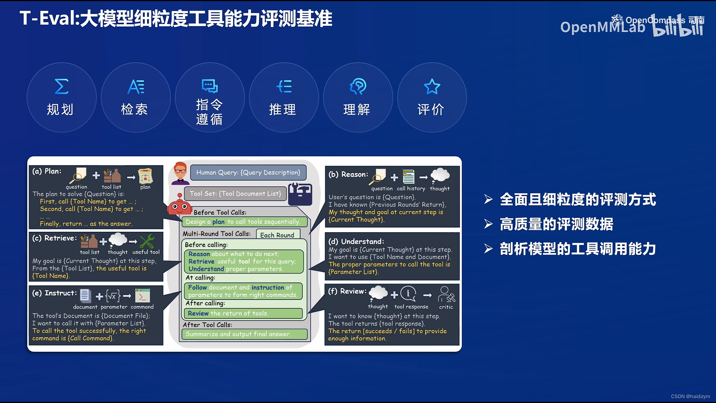Select the green Review the return of tools strip

243,313
